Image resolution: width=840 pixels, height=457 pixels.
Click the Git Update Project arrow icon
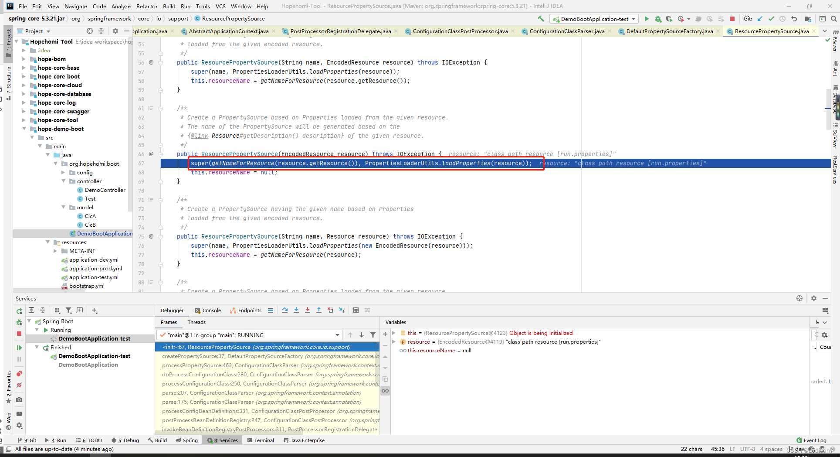760,19
